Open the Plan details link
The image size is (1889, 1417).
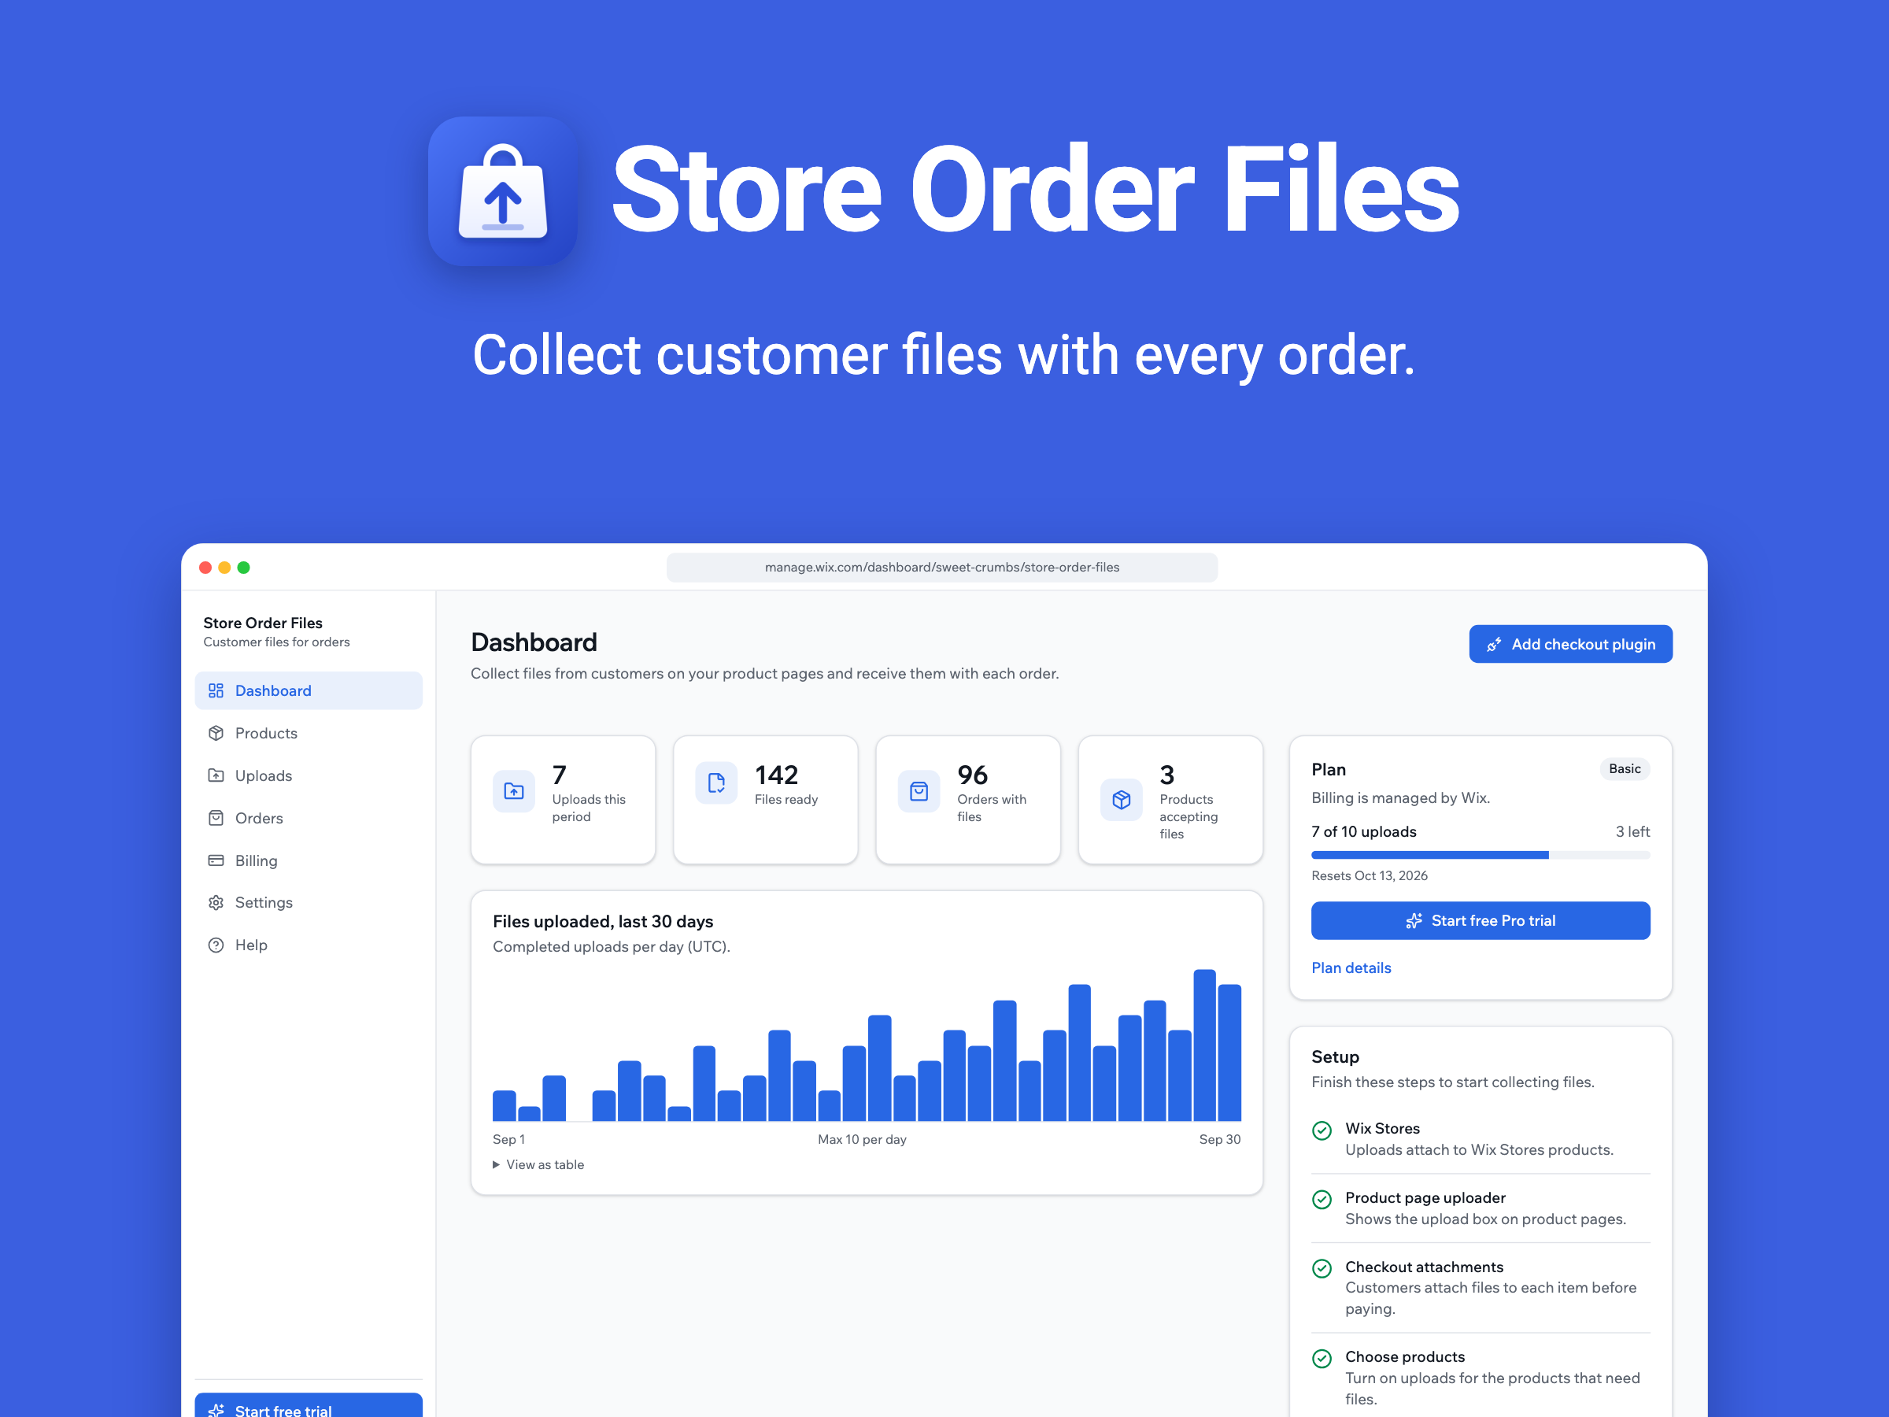coord(1351,967)
